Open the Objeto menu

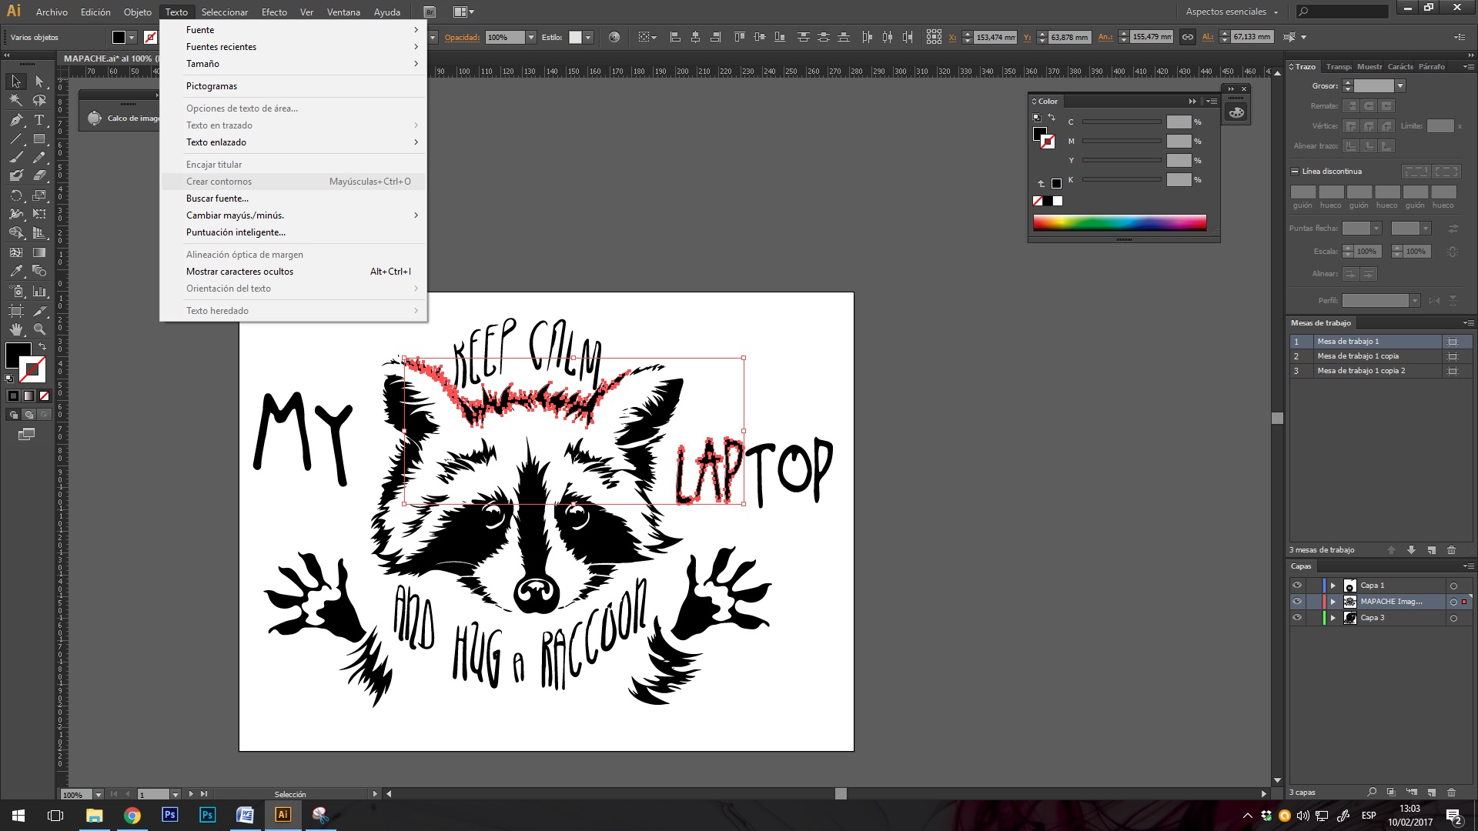(x=138, y=12)
